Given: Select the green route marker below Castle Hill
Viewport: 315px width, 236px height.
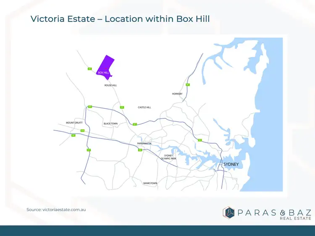Looking at the screenshot, I should click(x=135, y=124).
